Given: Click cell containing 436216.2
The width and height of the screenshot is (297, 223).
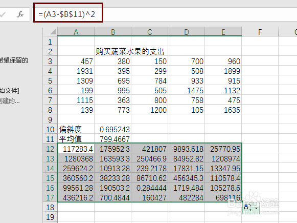Looking at the screenshot, I should click(x=76, y=197).
